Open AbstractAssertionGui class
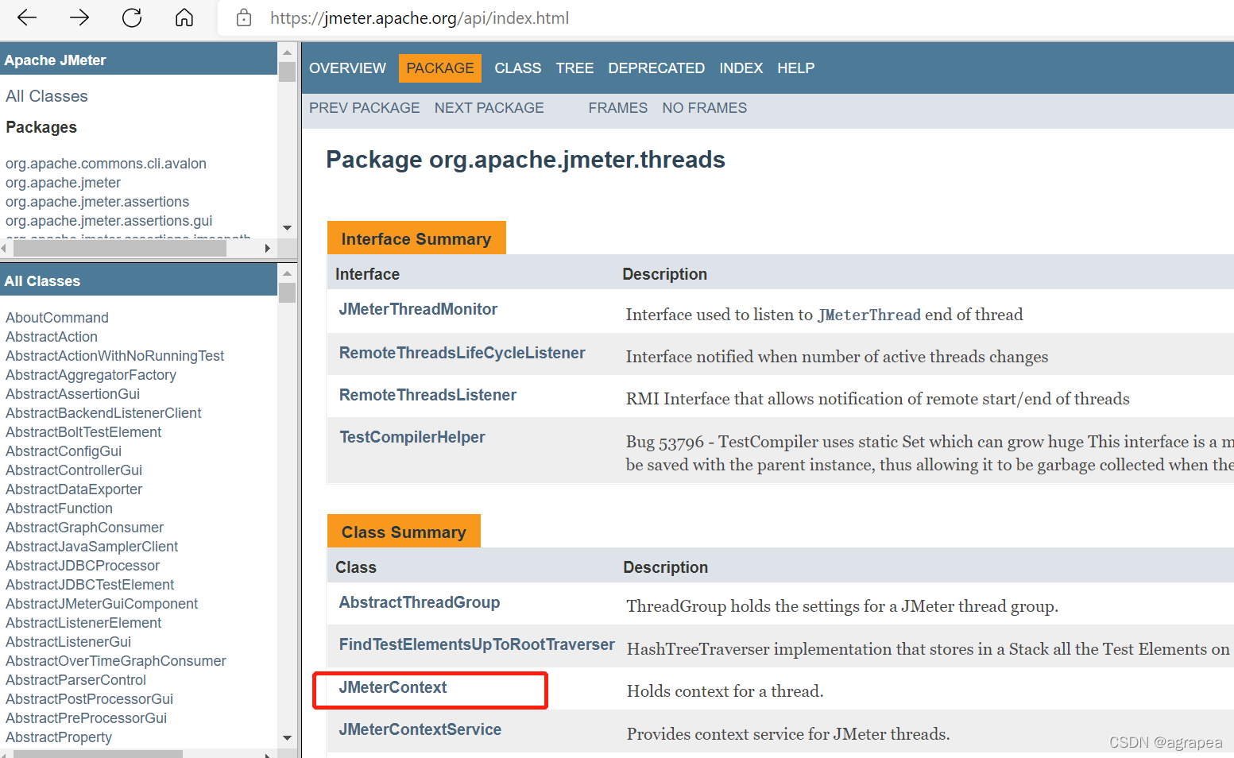Viewport: 1234px width, 758px height. [72, 394]
